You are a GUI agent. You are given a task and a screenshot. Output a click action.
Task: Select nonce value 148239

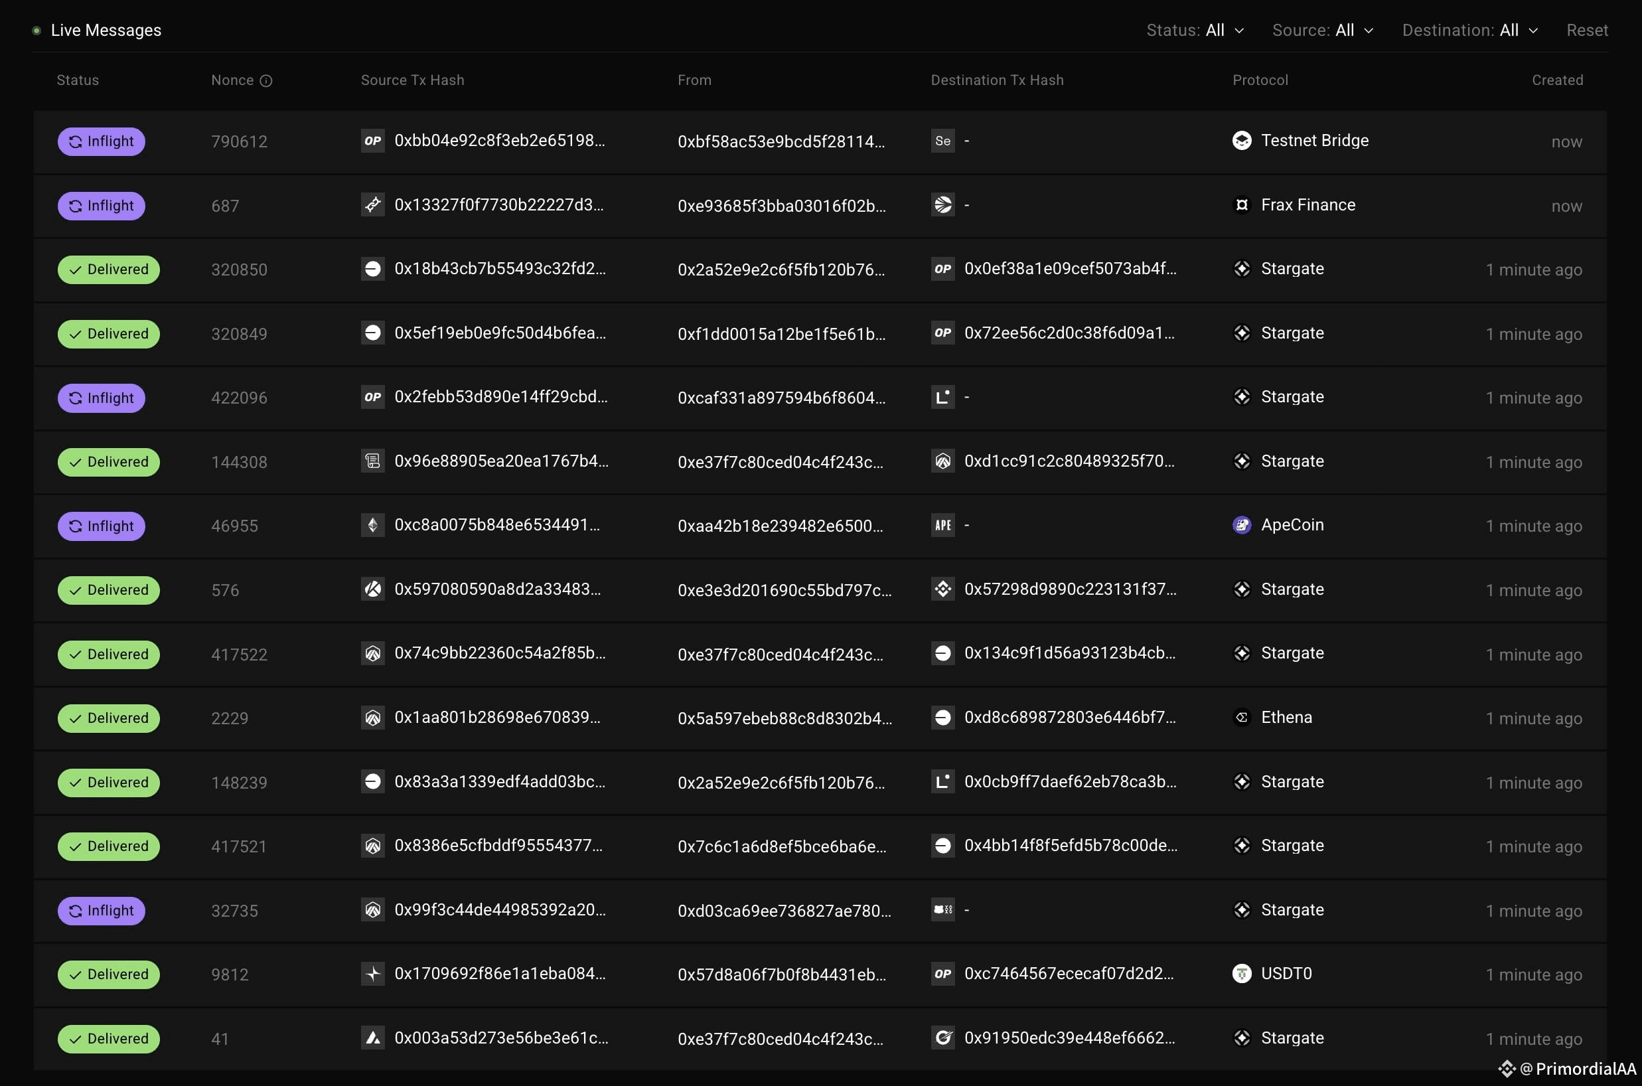click(239, 783)
